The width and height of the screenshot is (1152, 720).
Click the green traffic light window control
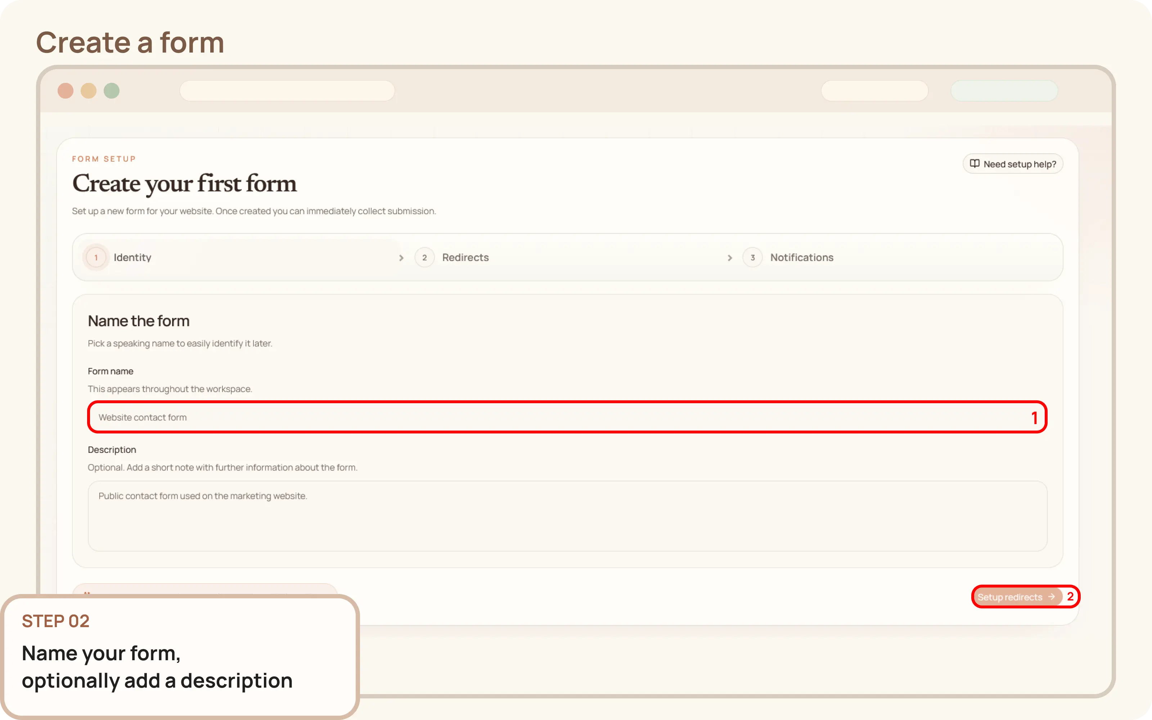coord(111,90)
